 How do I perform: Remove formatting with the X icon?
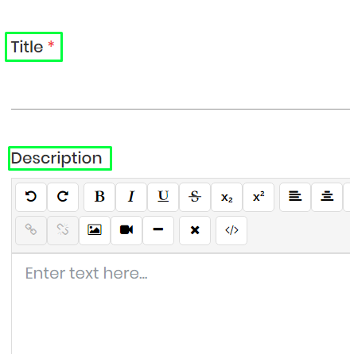195,230
